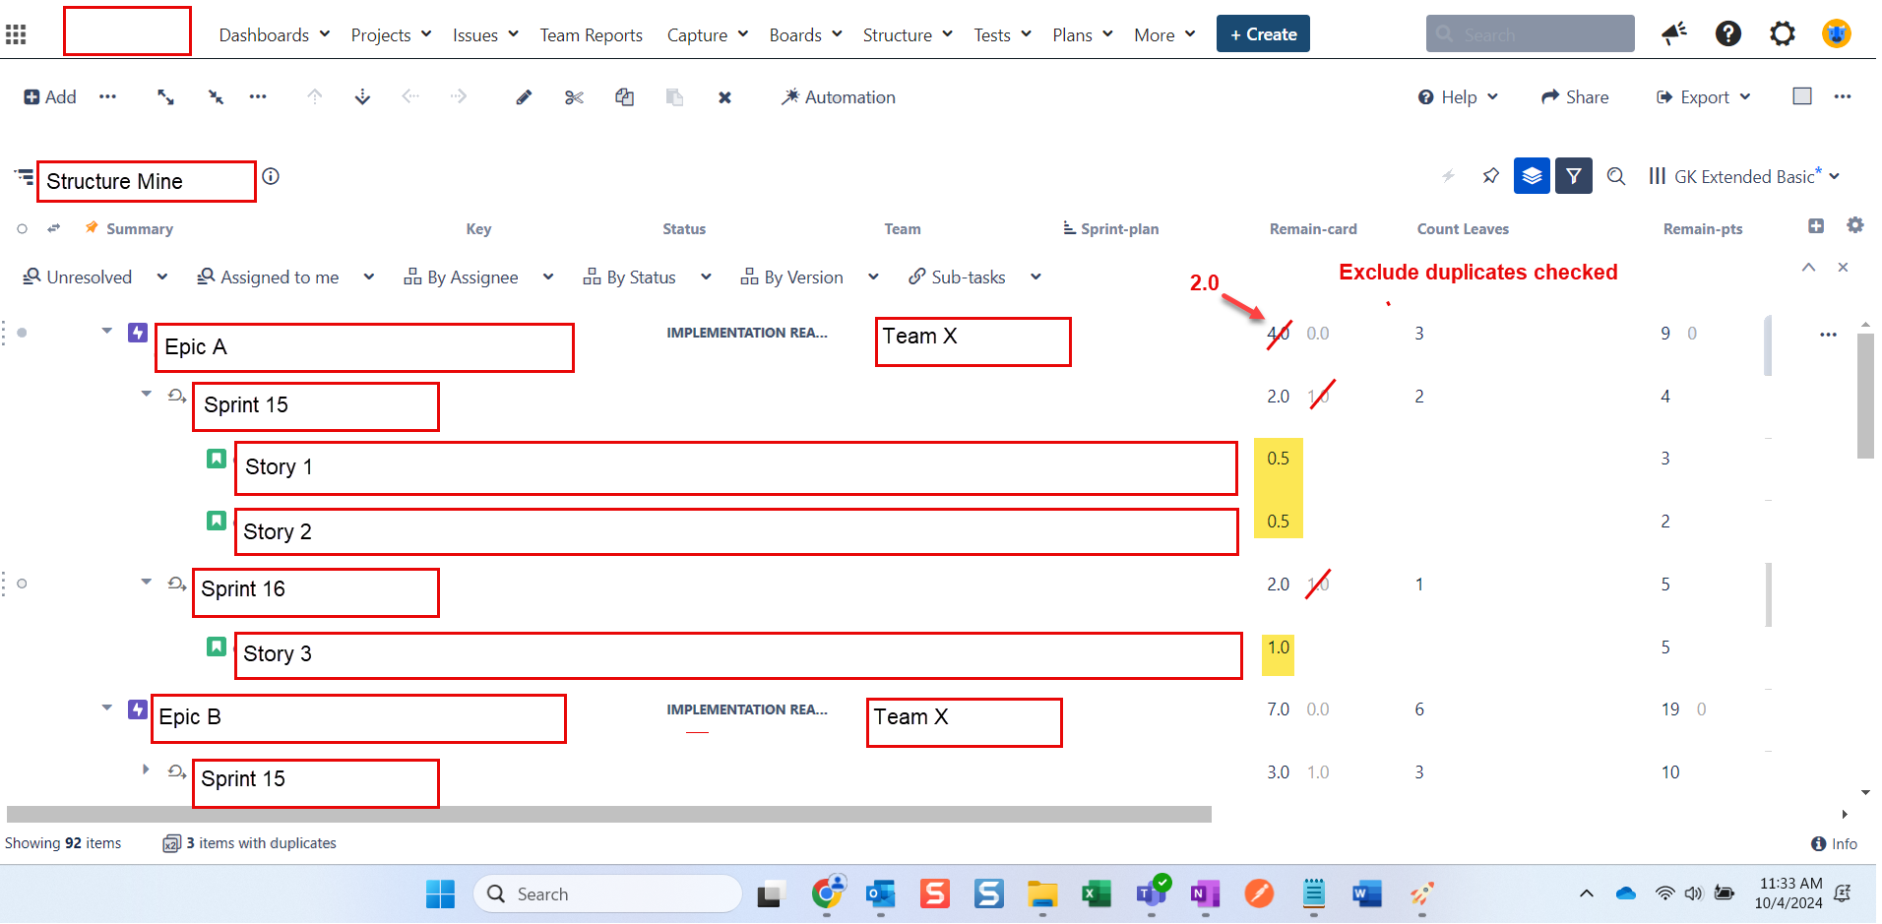Toggle the transformations layers icon

pyautogui.click(x=1532, y=176)
